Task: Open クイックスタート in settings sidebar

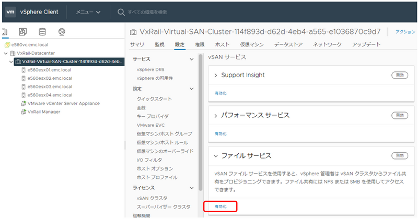Action: coord(154,99)
